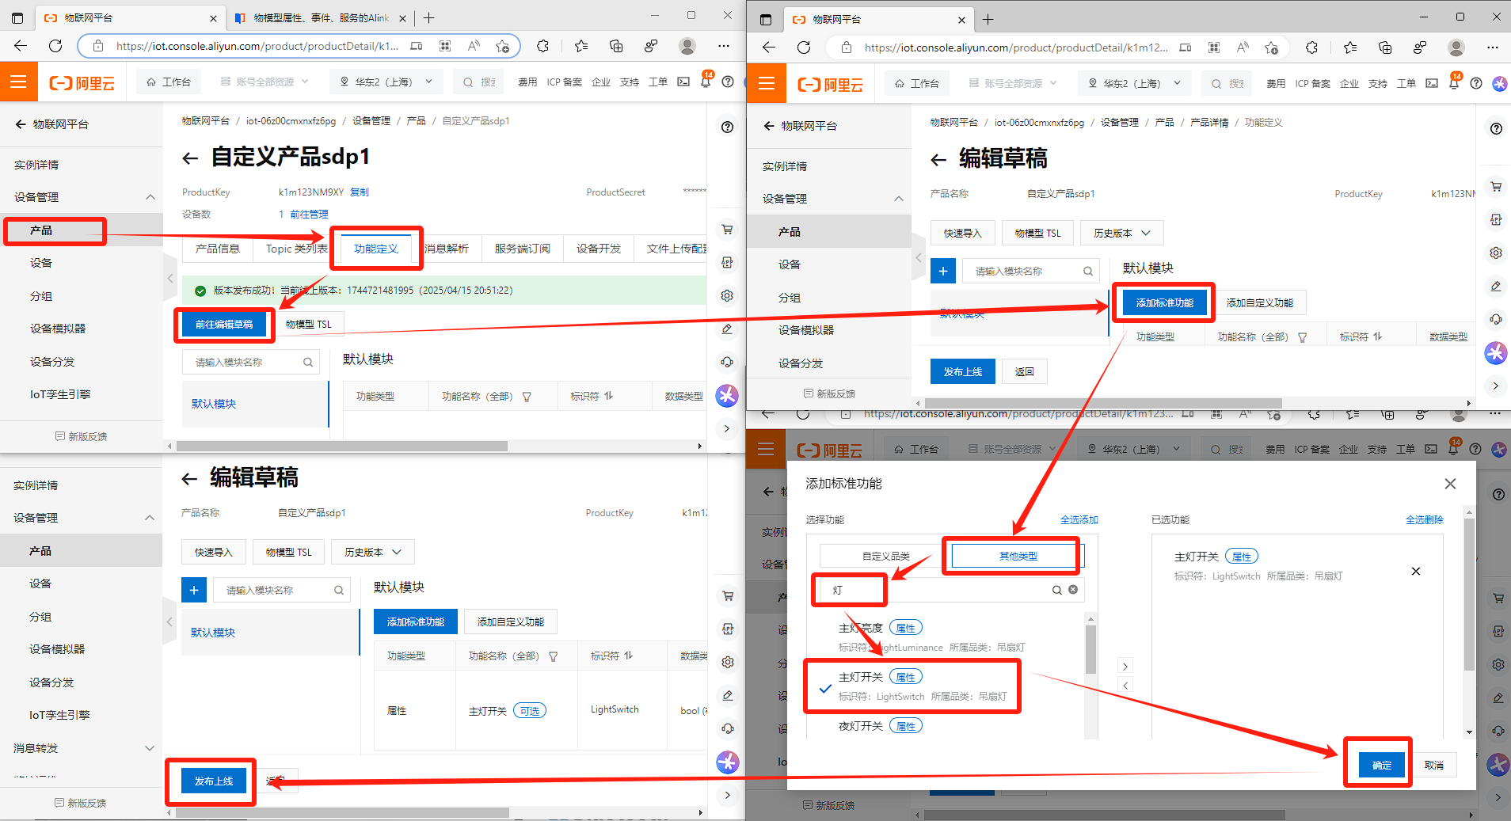
Task: Switch to 功能定义 tab
Action: [x=376, y=249]
